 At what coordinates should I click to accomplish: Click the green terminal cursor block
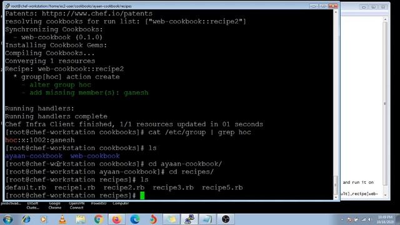click(142, 196)
